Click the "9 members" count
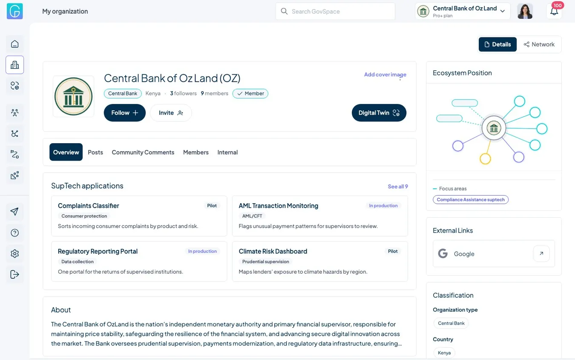This screenshot has width=575, height=360. 214,93
